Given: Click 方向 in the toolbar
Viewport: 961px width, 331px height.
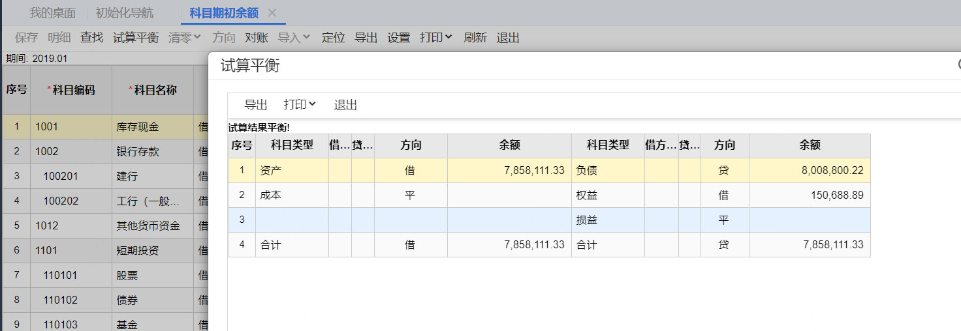Looking at the screenshot, I should [224, 38].
